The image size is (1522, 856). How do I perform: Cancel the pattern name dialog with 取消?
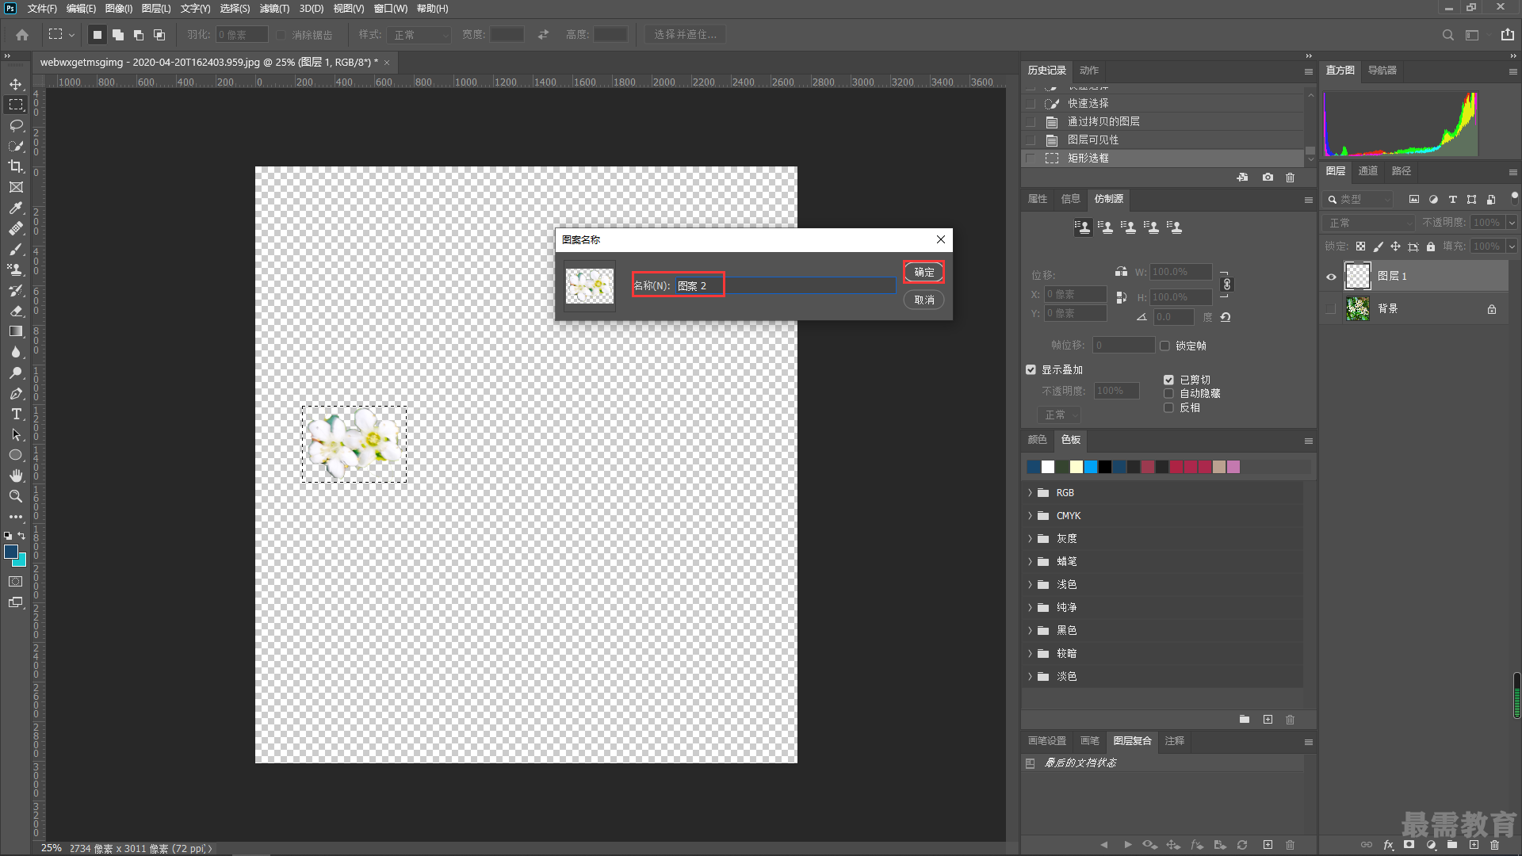click(x=924, y=300)
